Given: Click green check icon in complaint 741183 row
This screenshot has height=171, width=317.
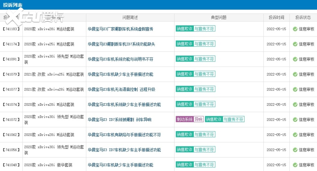Looking at the screenshot, I should pos(295,29).
